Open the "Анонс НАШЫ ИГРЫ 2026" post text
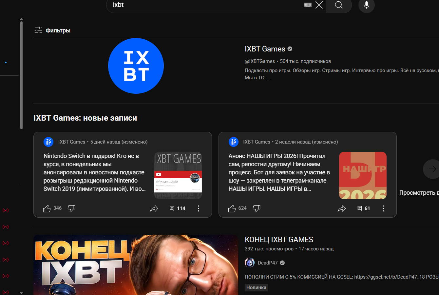Image resolution: width=439 pixels, height=295 pixels. [x=279, y=172]
